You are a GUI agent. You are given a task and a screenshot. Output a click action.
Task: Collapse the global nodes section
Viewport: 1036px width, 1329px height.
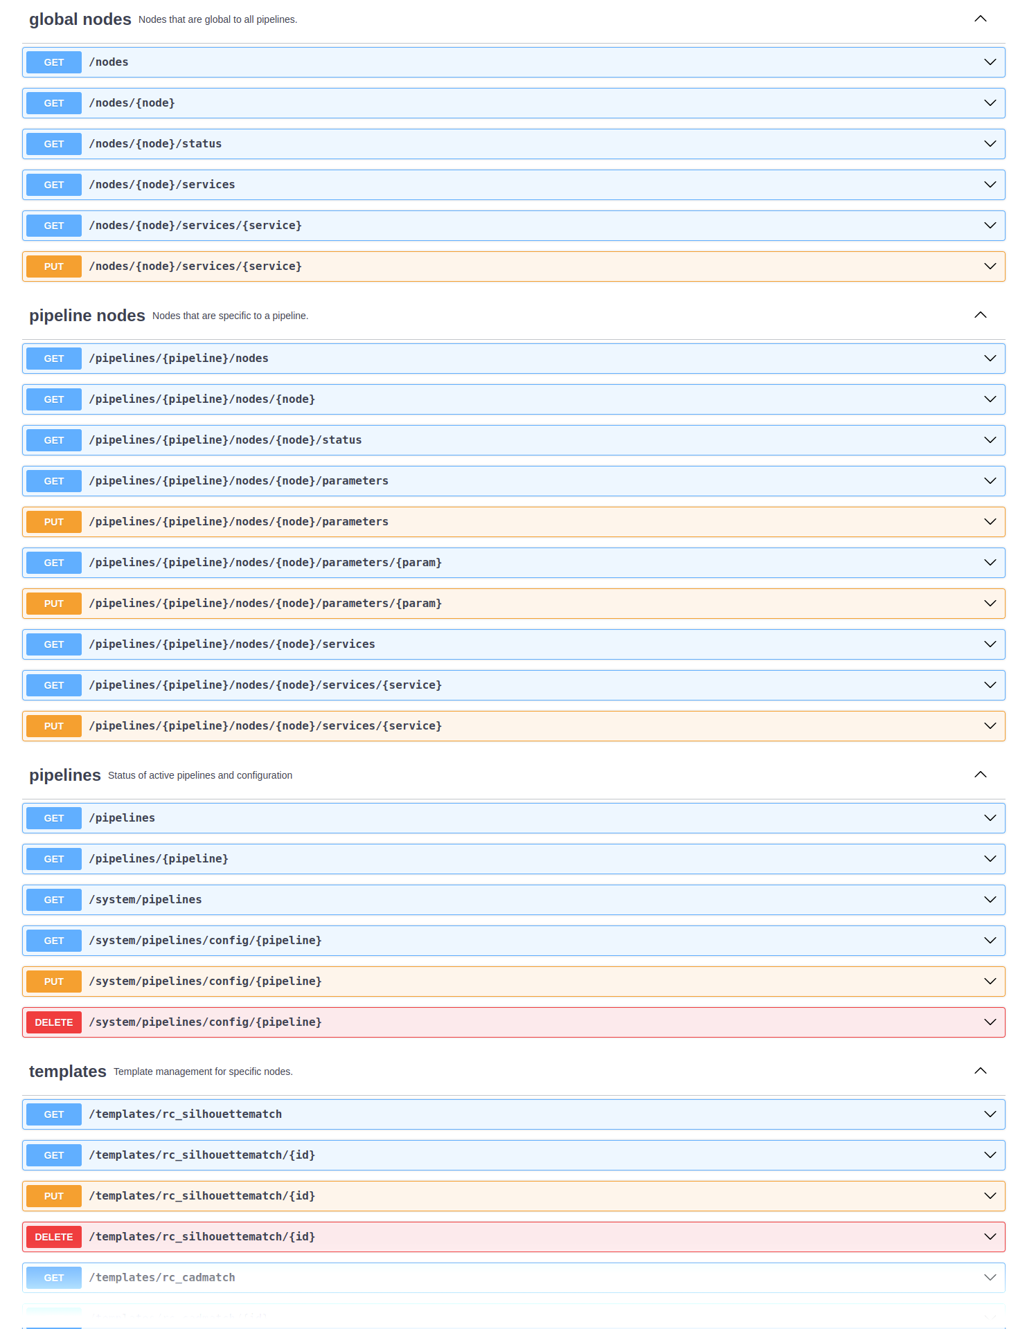tap(980, 19)
